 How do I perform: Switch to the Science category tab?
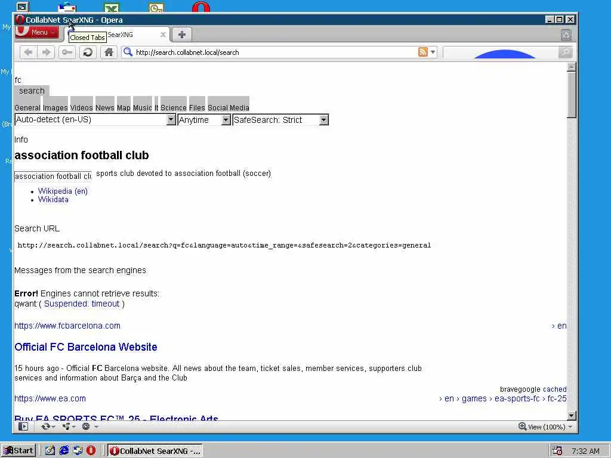coord(174,107)
